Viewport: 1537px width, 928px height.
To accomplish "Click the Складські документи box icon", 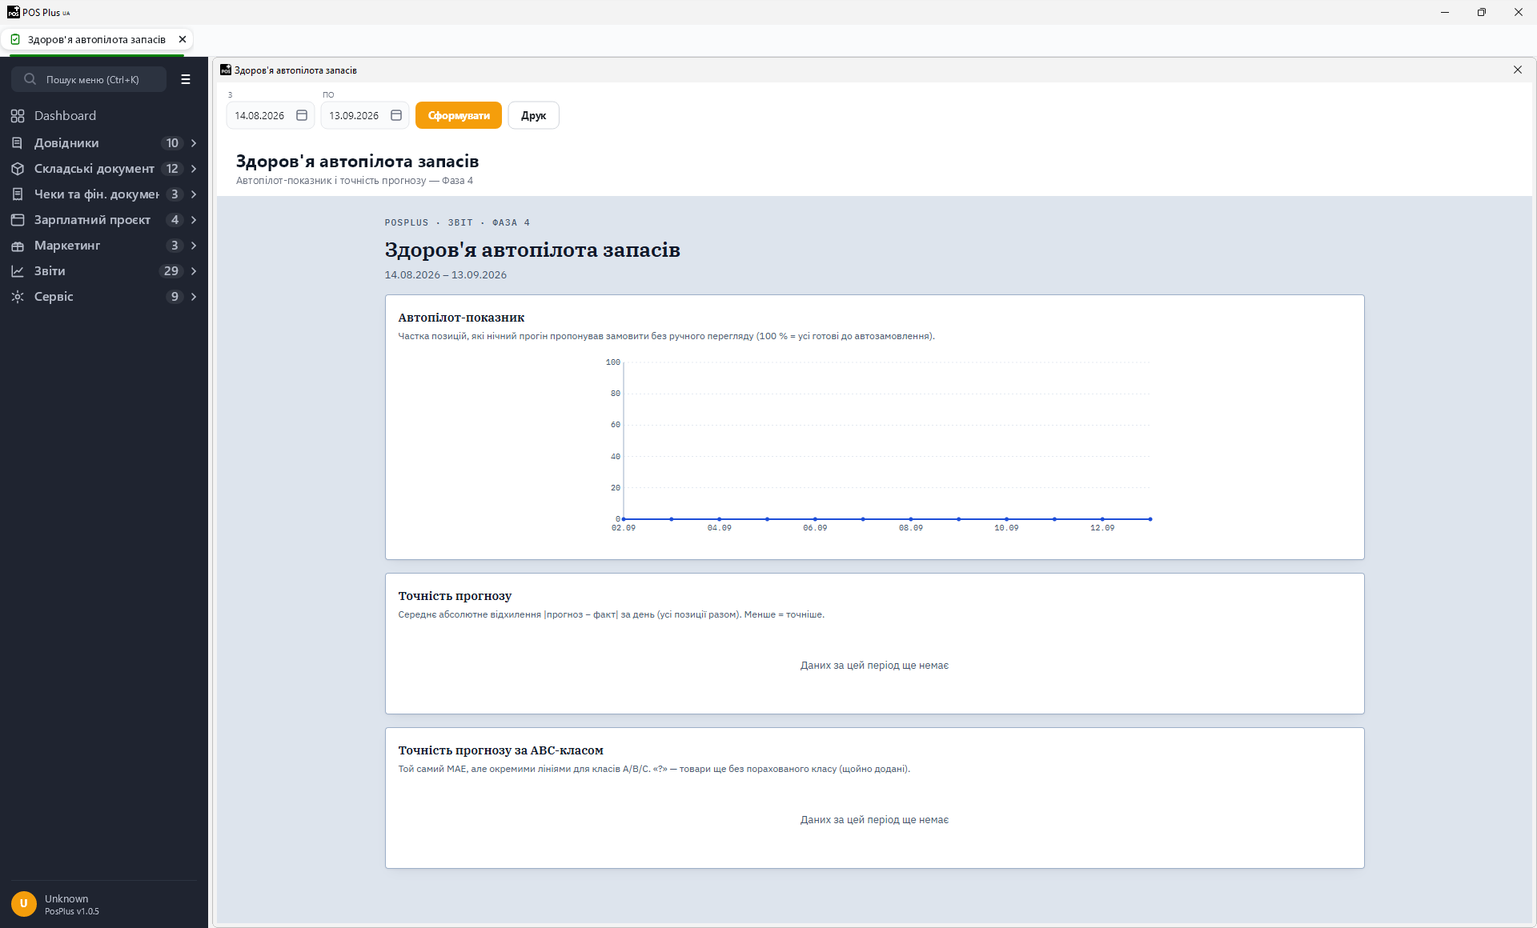I will coord(18,169).
